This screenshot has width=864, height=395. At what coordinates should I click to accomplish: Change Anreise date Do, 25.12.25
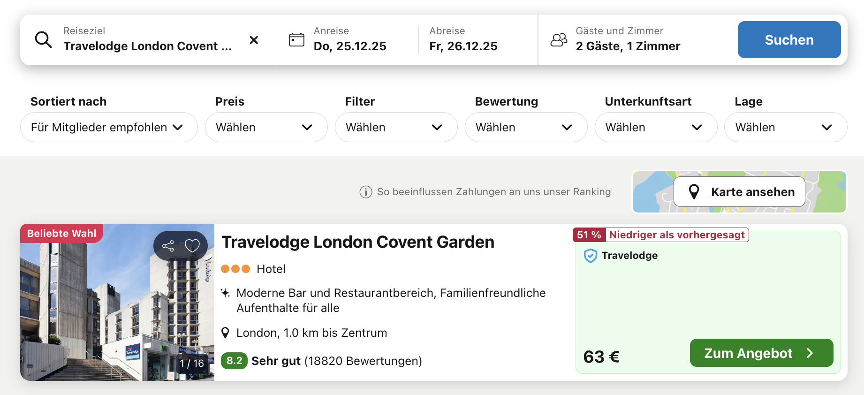[350, 46]
